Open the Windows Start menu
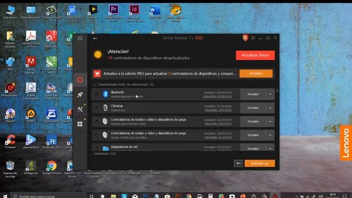Image resolution: width=352 pixels, height=198 pixels. pos(5,196)
